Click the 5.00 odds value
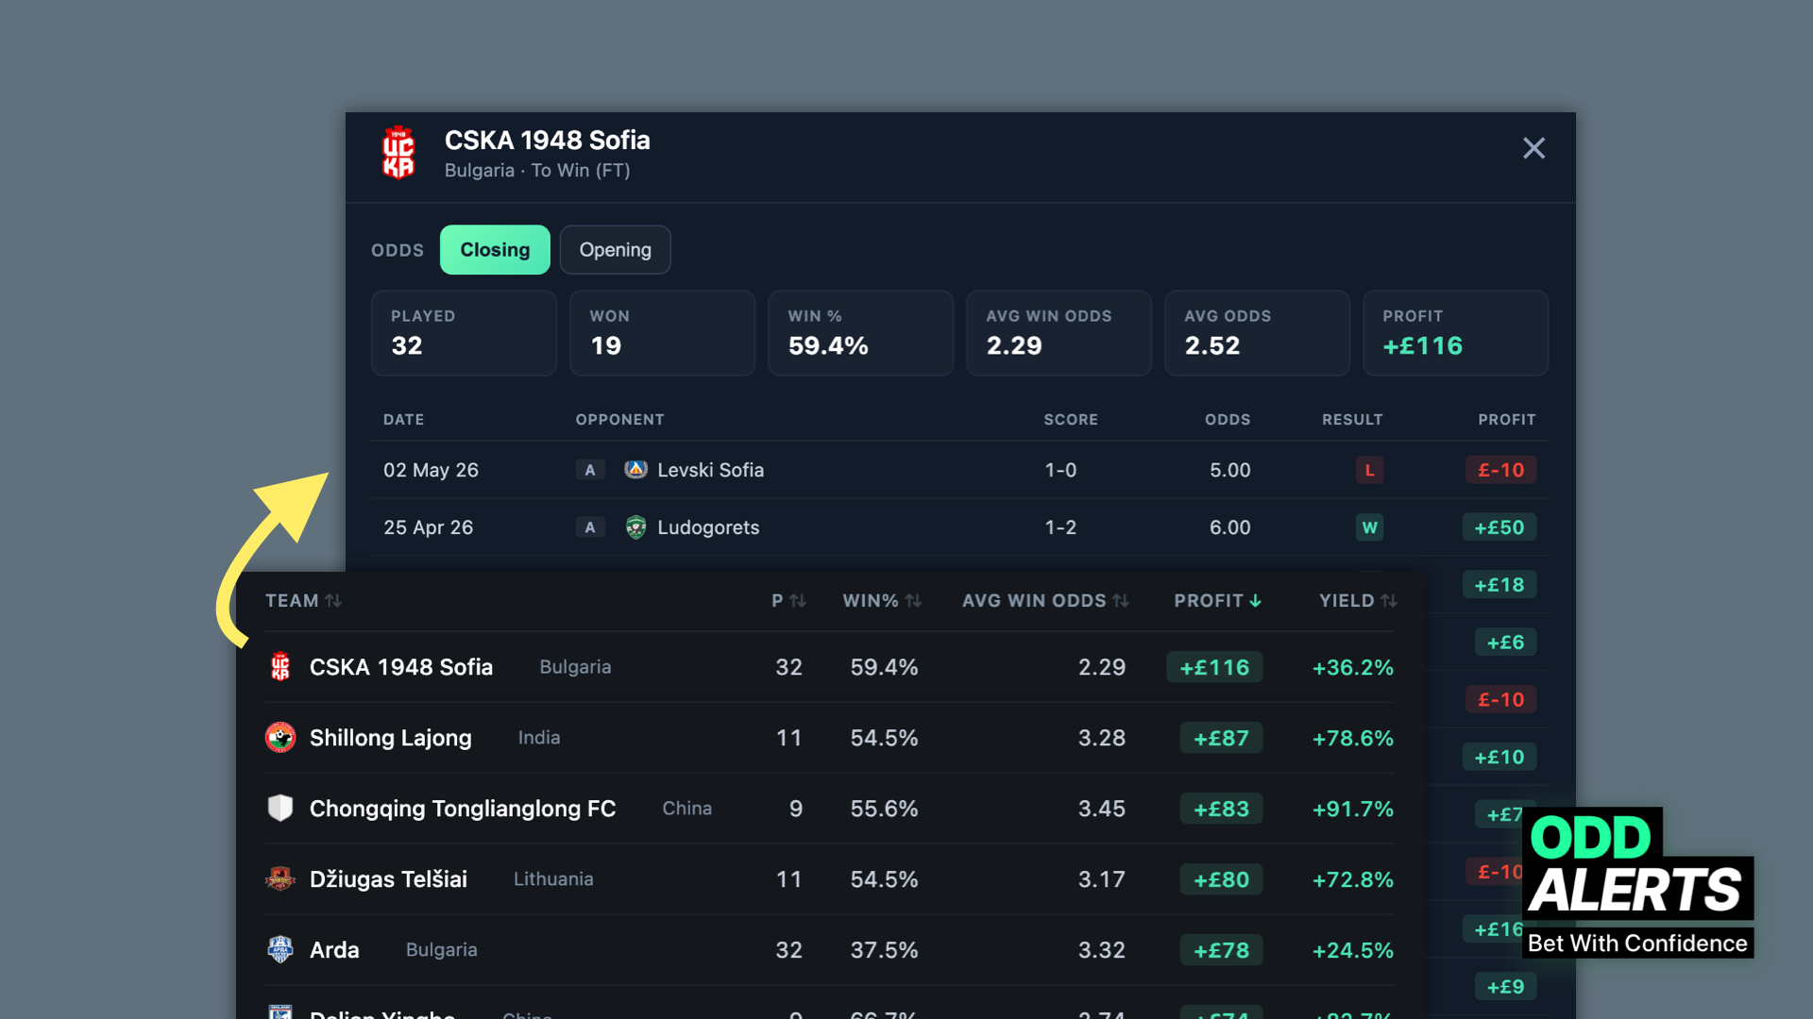The image size is (1813, 1019). [x=1229, y=470]
